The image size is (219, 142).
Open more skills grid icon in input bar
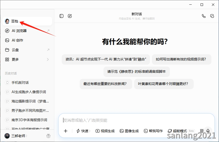click(x=202, y=131)
